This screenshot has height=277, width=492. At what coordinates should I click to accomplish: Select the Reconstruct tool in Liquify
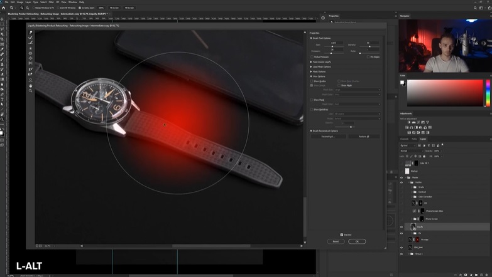pyautogui.click(x=30, y=37)
